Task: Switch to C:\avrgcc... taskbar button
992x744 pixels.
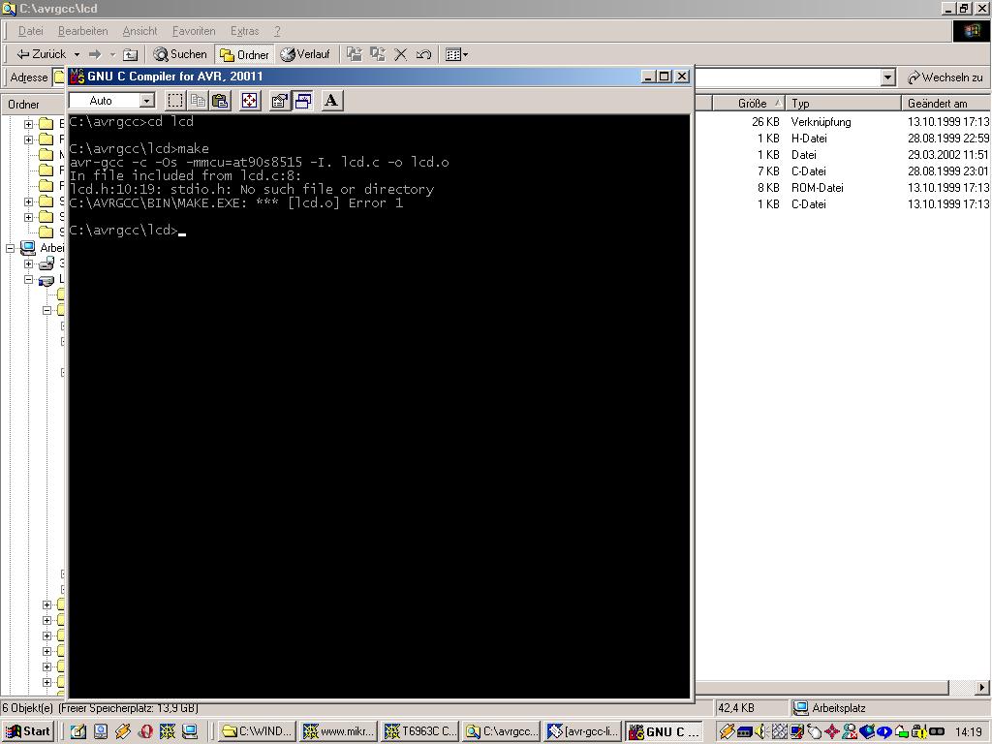Action: 502,731
